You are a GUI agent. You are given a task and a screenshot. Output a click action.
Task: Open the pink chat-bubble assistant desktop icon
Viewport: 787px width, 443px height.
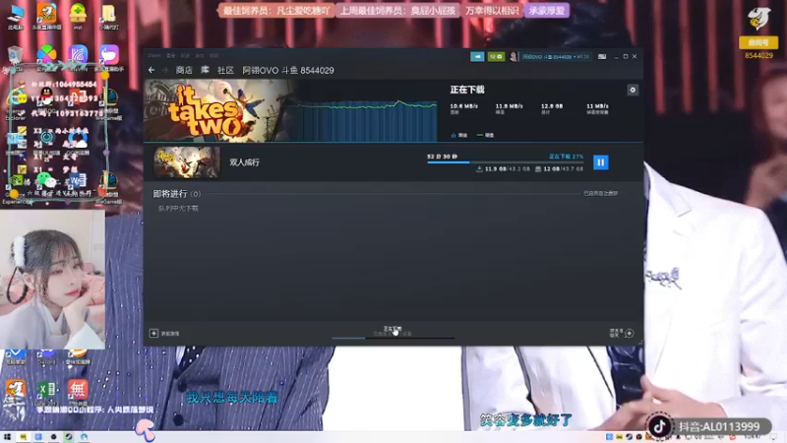[x=109, y=56]
